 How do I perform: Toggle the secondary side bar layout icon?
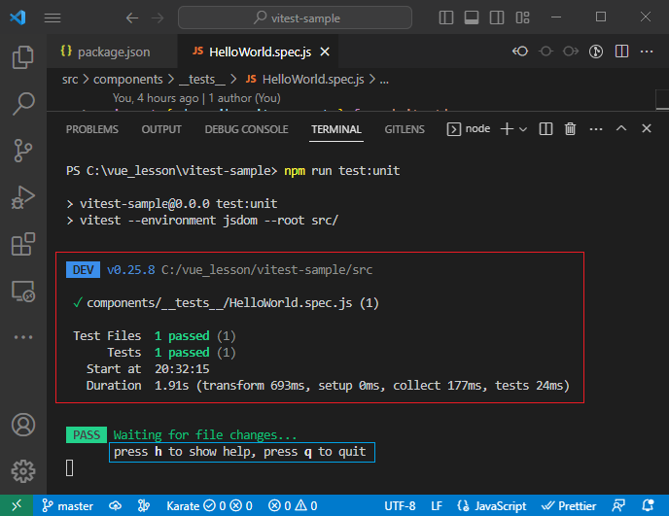[497, 17]
